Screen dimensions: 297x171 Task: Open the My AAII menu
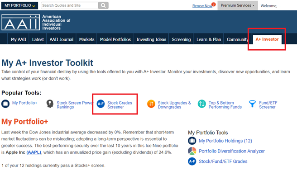[19, 39]
